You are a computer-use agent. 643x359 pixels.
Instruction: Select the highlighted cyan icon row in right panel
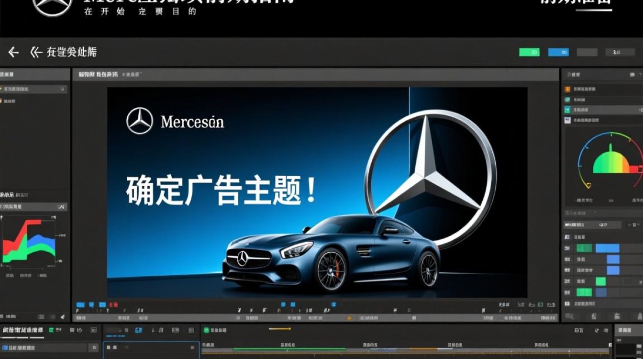(603, 109)
